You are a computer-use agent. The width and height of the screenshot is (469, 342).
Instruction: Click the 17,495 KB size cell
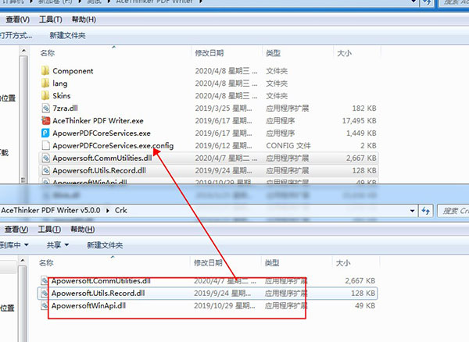[359, 121]
